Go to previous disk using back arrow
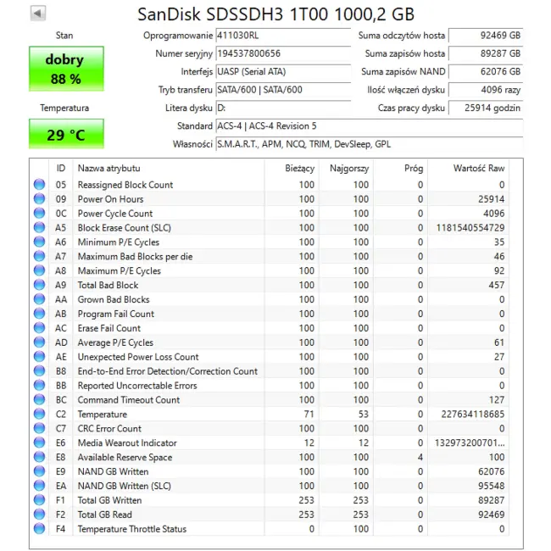The image size is (551, 551). (x=38, y=14)
